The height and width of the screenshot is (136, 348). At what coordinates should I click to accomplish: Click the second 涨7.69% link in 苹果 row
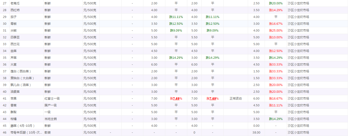click(x=213, y=98)
